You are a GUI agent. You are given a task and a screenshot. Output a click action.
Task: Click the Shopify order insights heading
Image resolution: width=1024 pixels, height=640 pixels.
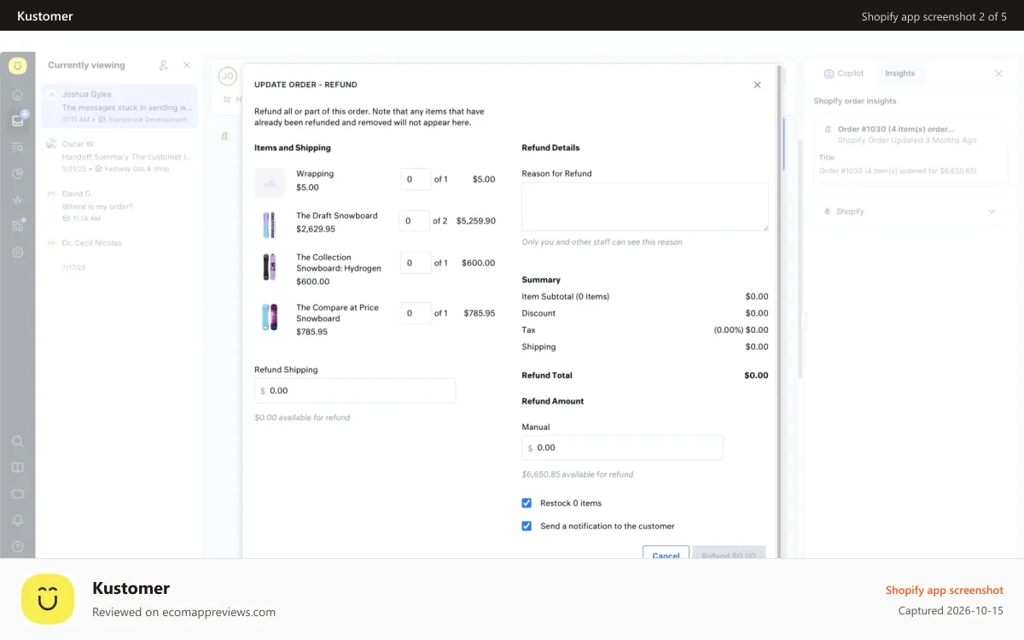point(855,101)
